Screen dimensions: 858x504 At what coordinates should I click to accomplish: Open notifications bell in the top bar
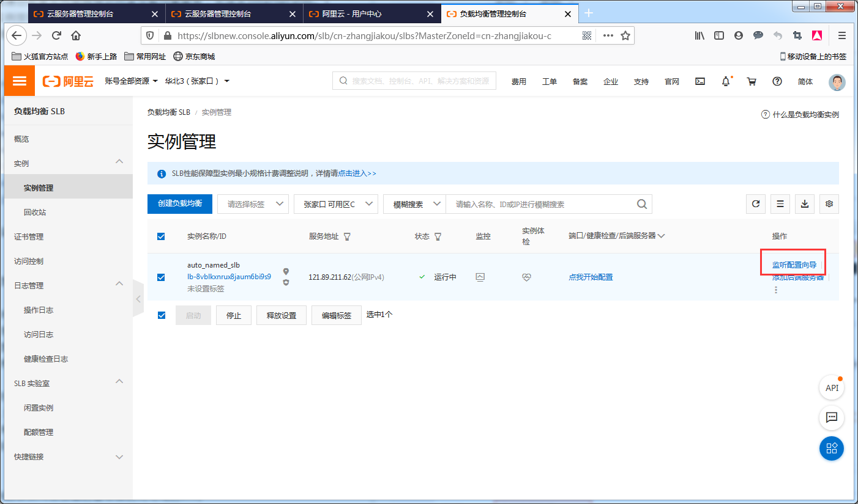[x=725, y=81]
